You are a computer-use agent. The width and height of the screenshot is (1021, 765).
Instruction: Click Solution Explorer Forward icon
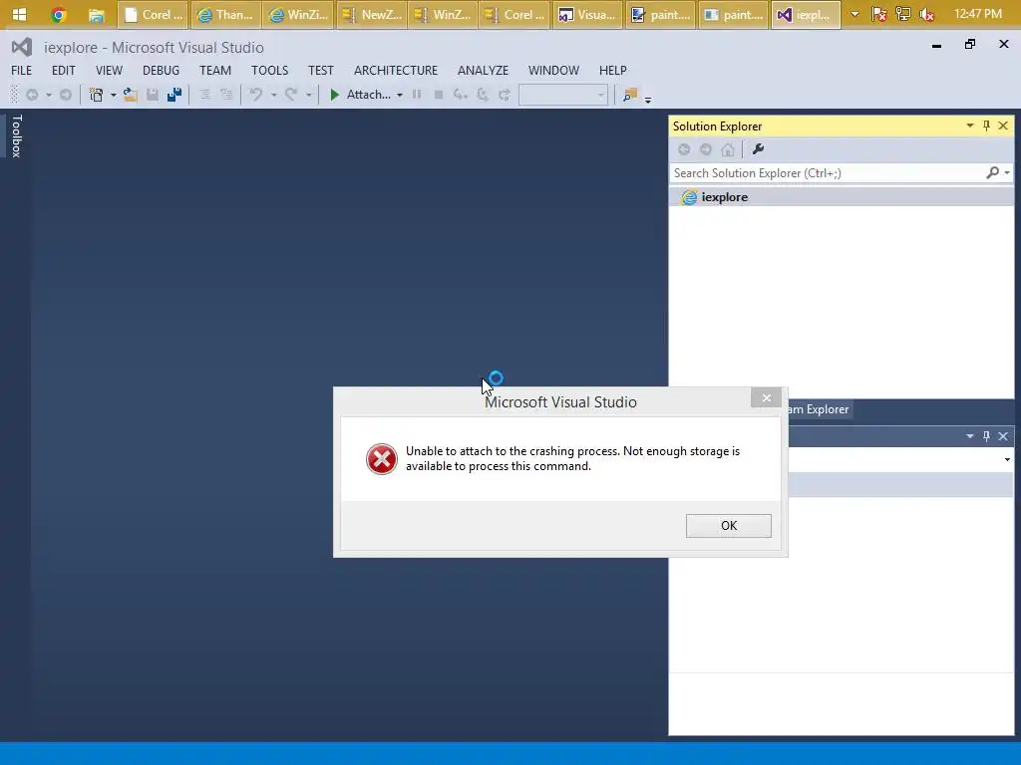(x=705, y=149)
